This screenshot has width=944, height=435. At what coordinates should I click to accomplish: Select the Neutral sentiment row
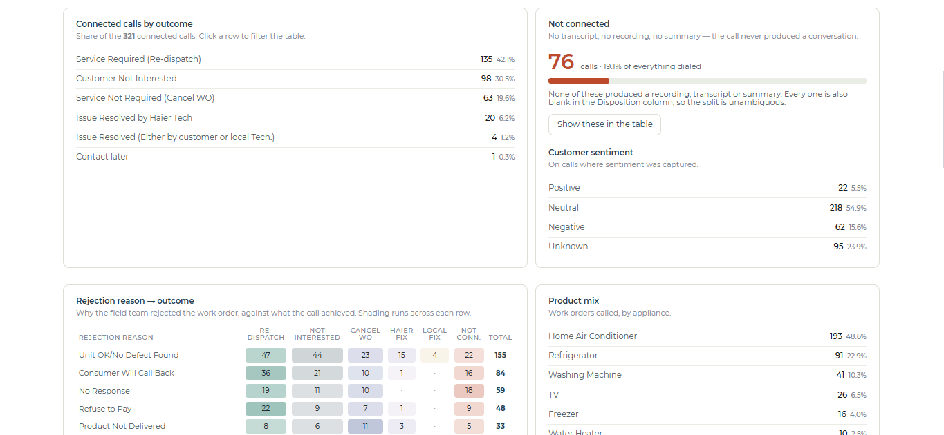[x=707, y=208]
